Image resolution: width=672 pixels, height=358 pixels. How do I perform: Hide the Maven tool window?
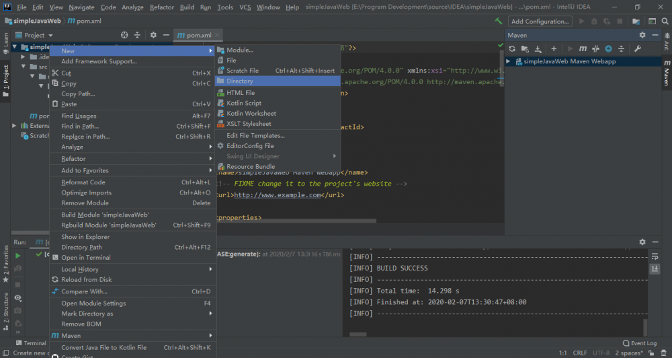click(x=655, y=35)
